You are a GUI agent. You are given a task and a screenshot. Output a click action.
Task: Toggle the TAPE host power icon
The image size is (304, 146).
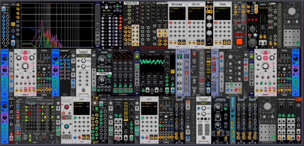coord(216,9)
